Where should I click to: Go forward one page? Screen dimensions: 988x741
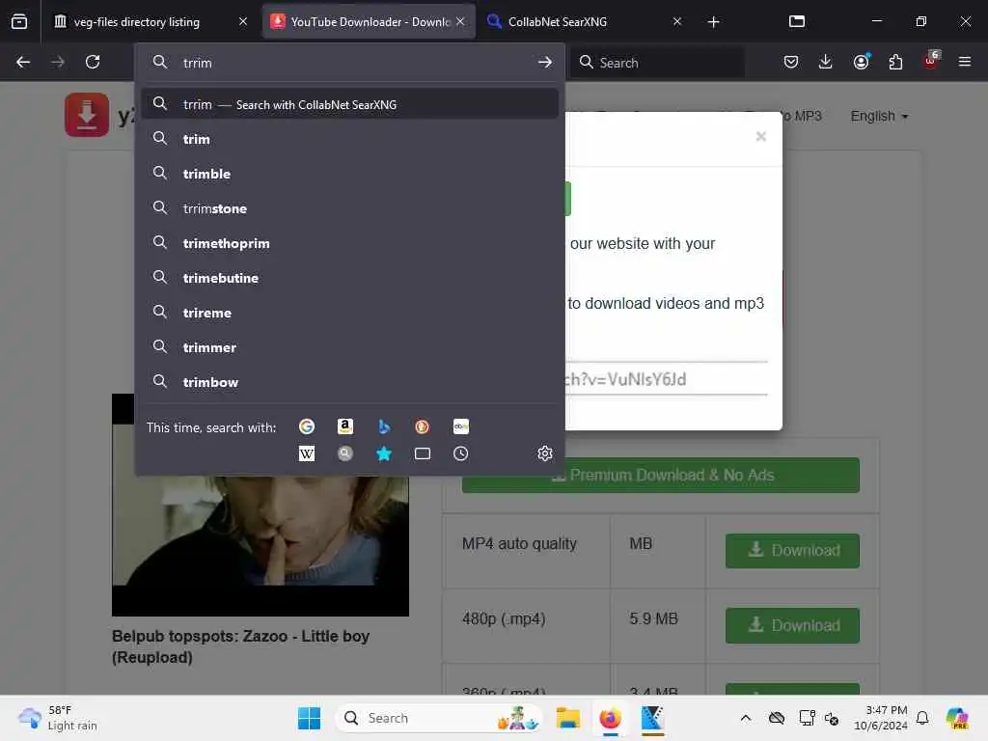pos(58,62)
